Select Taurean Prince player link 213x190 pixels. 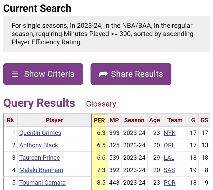tap(40, 158)
